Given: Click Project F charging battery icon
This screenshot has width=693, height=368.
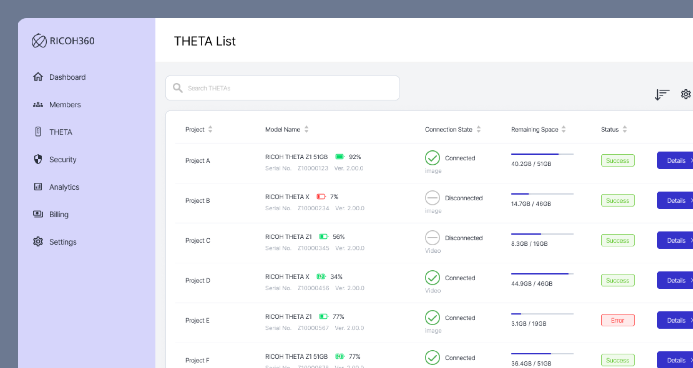Looking at the screenshot, I should point(340,357).
